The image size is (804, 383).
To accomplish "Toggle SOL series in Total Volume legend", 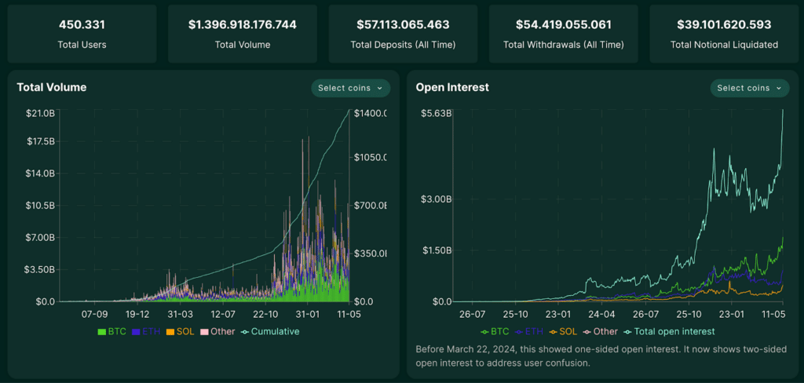I will coord(180,332).
